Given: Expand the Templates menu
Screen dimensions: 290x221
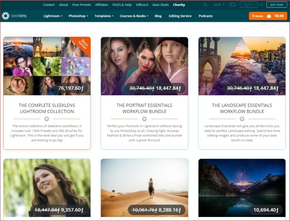Looking at the screenshot, I should 104,16.
